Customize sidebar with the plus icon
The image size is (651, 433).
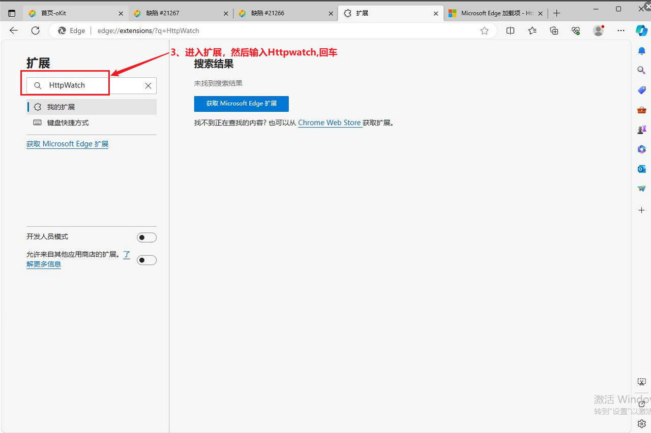coord(642,210)
